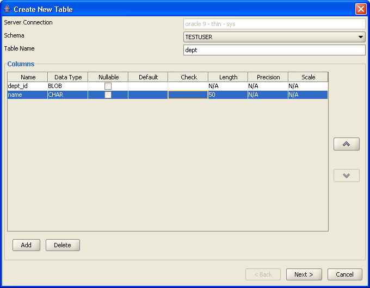Click the Length cell showing 50
This screenshot has height=288, width=370.
click(228, 95)
